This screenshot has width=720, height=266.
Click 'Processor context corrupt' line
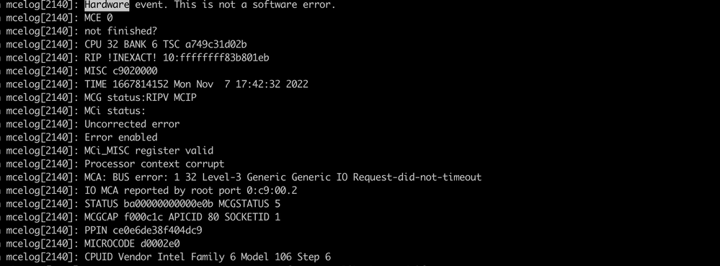(154, 164)
